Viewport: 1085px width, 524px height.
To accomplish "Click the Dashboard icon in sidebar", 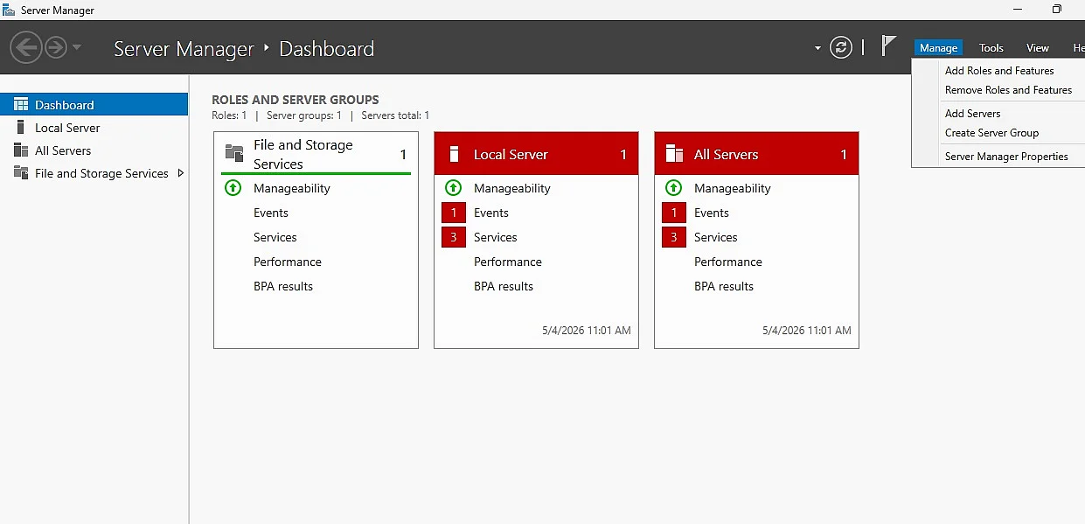I will click(21, 104).
